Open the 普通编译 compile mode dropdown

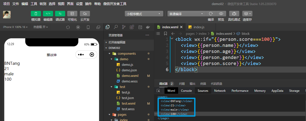187,14
